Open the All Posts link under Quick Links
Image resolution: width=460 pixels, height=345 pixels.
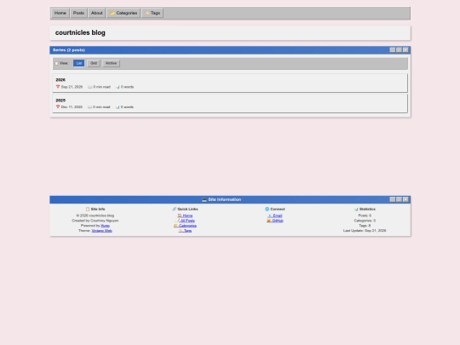[x=186, y=221]
